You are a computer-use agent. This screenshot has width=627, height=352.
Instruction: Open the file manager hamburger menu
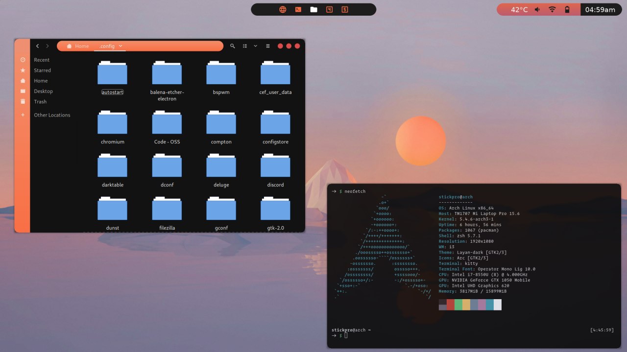[268, 46]
